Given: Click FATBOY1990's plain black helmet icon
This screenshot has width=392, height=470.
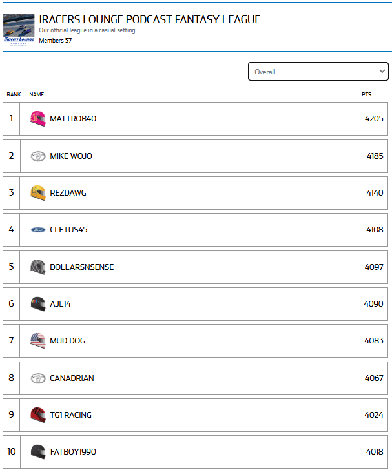Looking at the screenshot, I should (38, 452).
